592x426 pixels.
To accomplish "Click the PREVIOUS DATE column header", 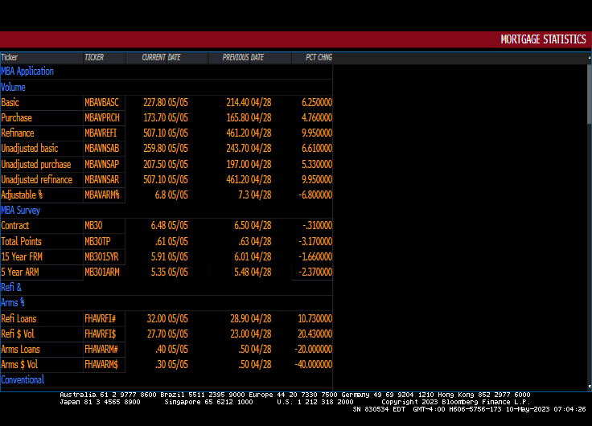I will pyautogui.click(x=243, y=58).
